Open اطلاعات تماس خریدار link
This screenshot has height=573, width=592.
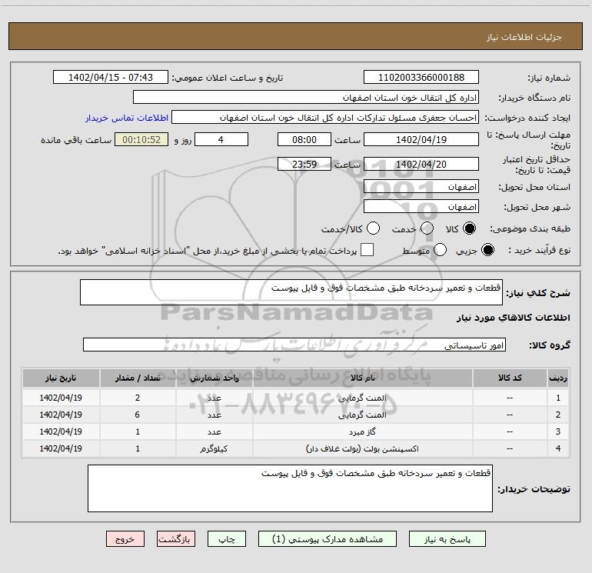(127, 118)
